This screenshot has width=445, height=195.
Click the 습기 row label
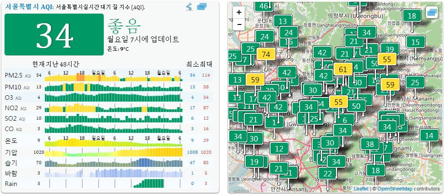11,163
